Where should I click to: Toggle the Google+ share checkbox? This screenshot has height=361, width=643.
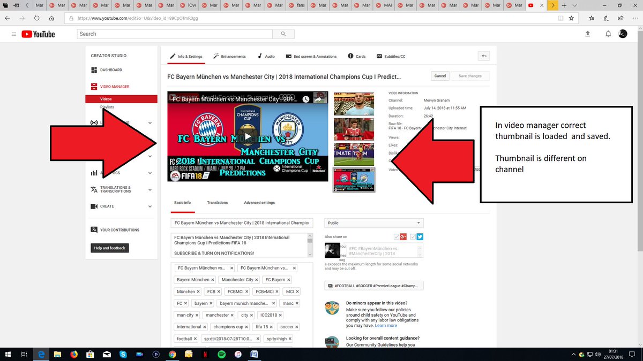[397, 237]
